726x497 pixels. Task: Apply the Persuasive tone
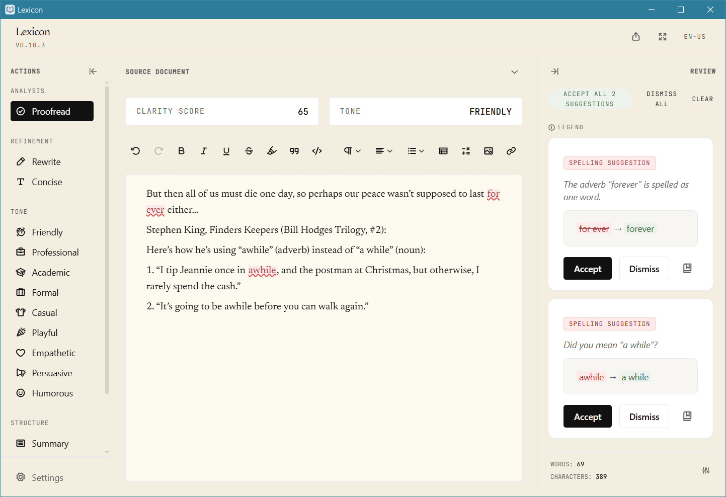pyautogui.click(x=52, y=373)
